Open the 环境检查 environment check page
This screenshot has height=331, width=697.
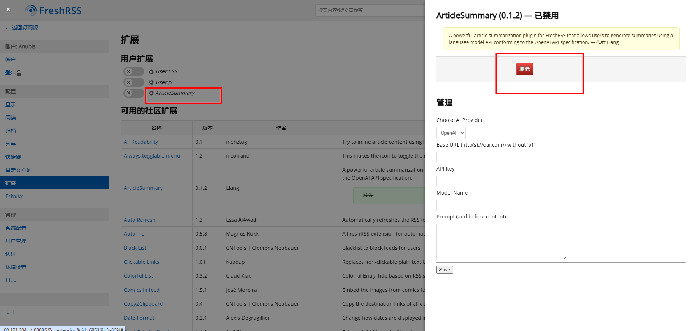coord(16,267)
